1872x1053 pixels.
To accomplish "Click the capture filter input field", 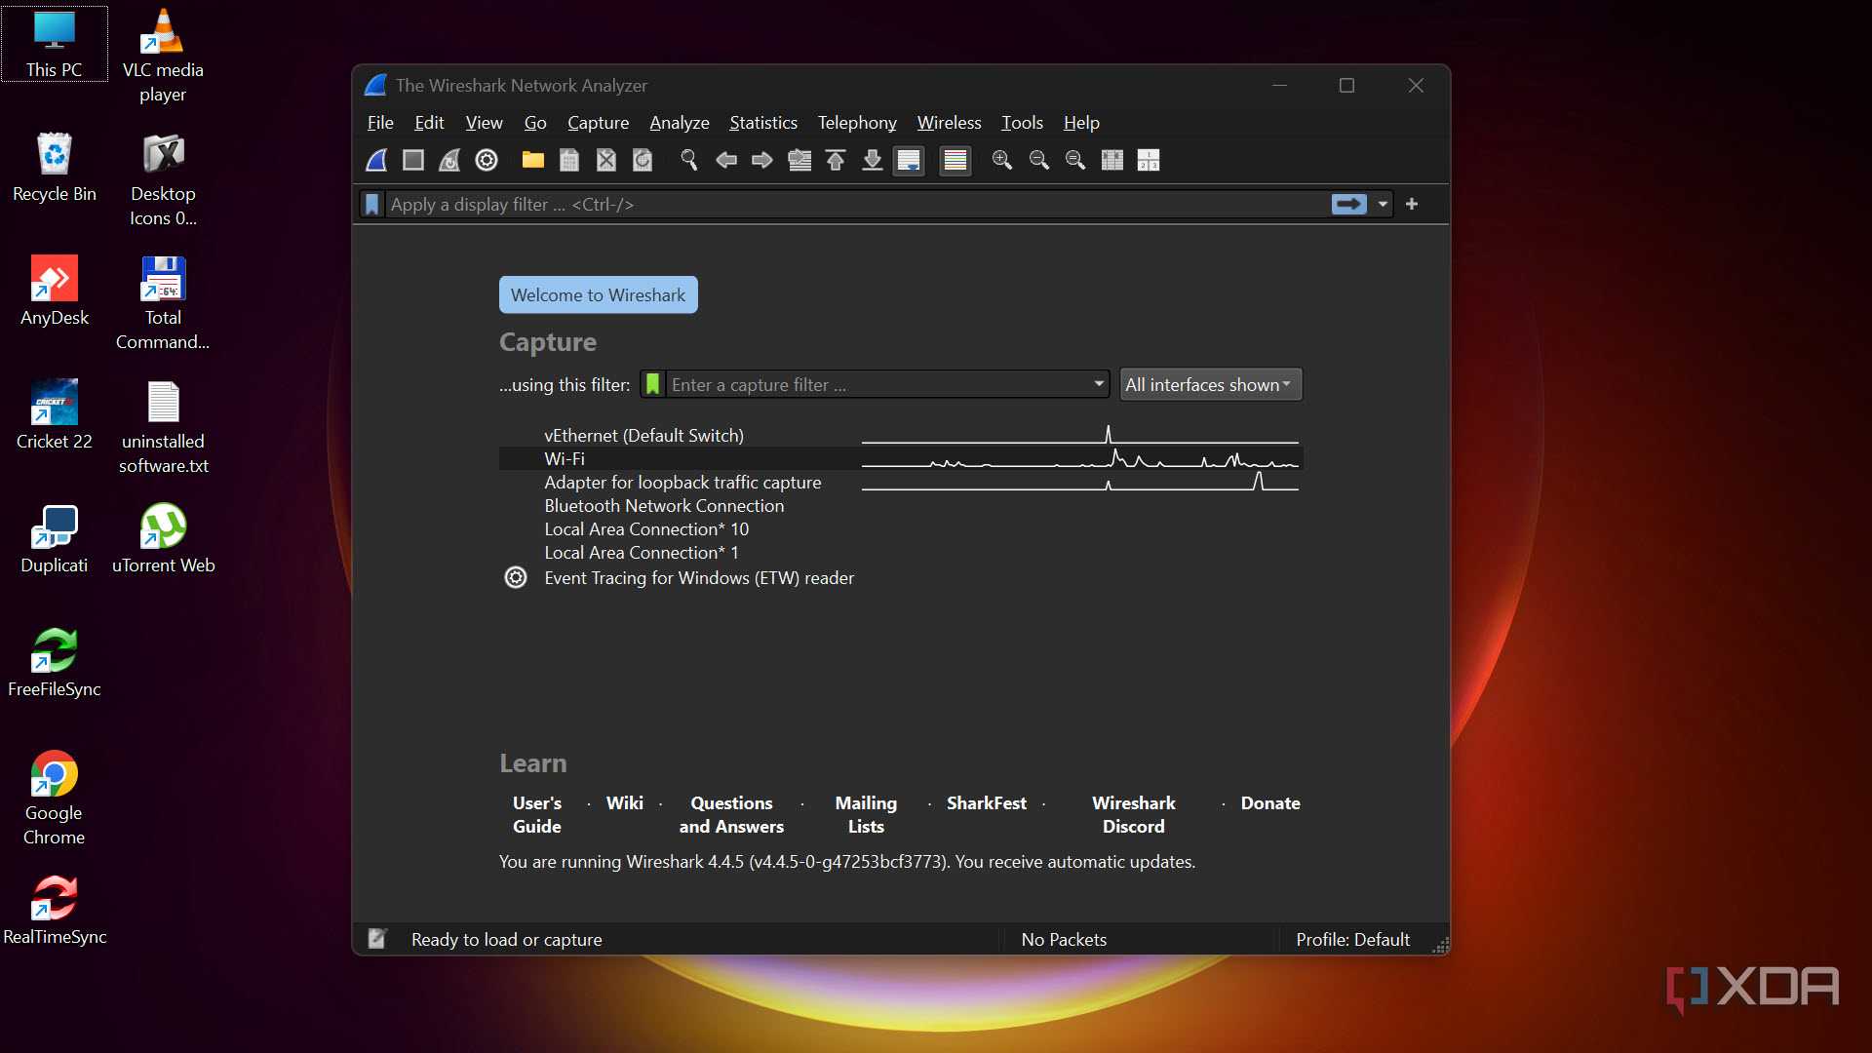I will point(877,384).
